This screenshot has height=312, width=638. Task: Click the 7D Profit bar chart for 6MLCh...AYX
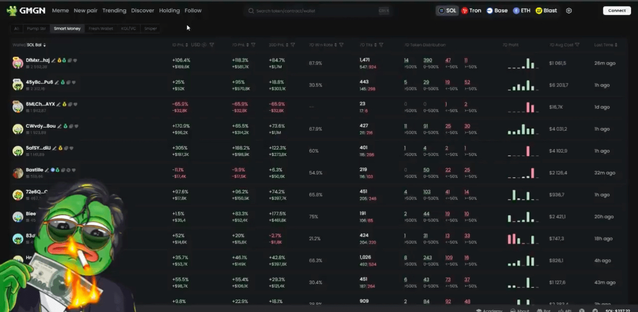pyautogui.click(x=523, y=107)
